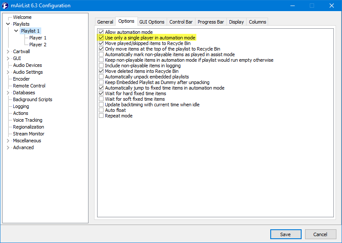This screenshot has height=243, width=342.
Task: Toggle Move played/skipped items to Recycle Bin
Action: (101, 43)
